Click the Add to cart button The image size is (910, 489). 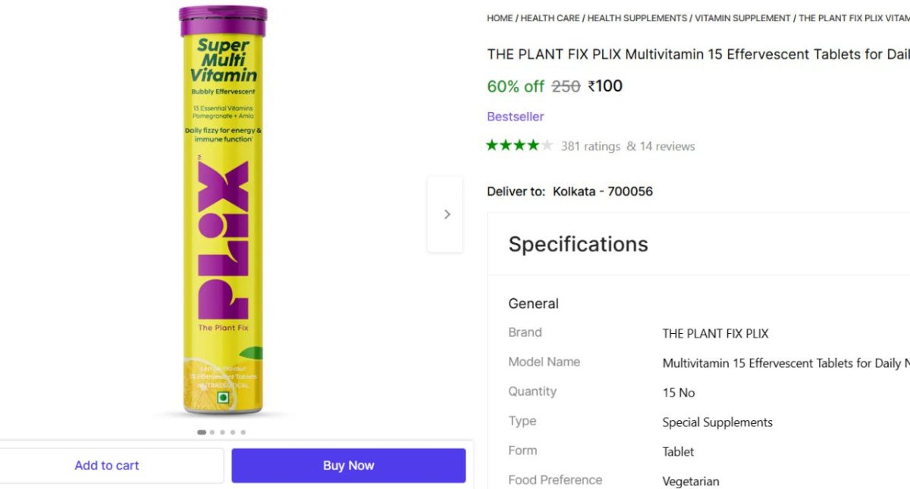tap(106, 465)
